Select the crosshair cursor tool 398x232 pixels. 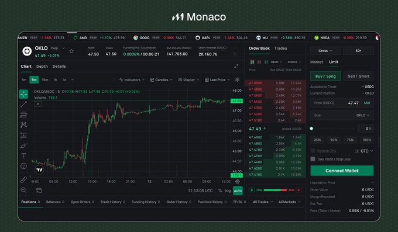point(23,94)
